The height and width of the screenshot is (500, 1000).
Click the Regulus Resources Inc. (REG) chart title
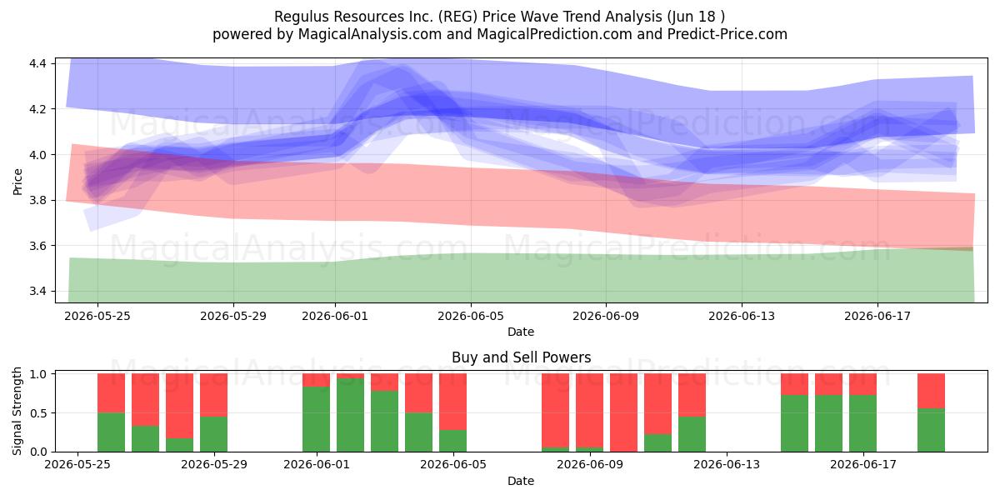[500, 16]
